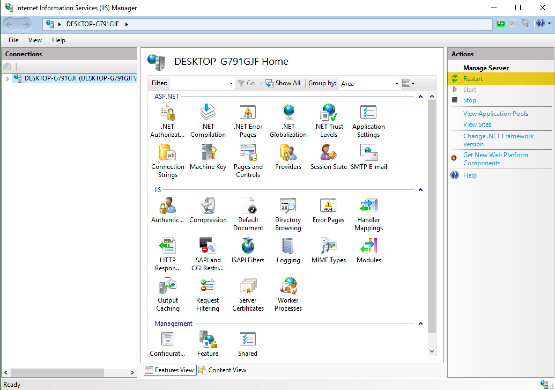Collapse the ASP.NET group
The width and height of the screenshot is (555, 390).
tap(420, 97)
